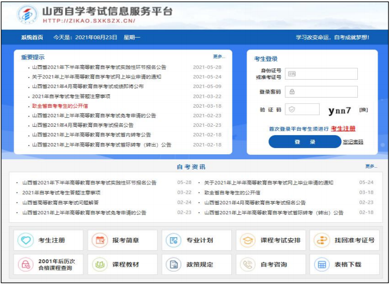390x285 pixels.
Task: Open the 政策规定 file icon
Action: (x=174, y=264)
